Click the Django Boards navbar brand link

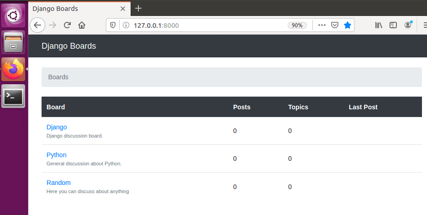click(69, 46)
